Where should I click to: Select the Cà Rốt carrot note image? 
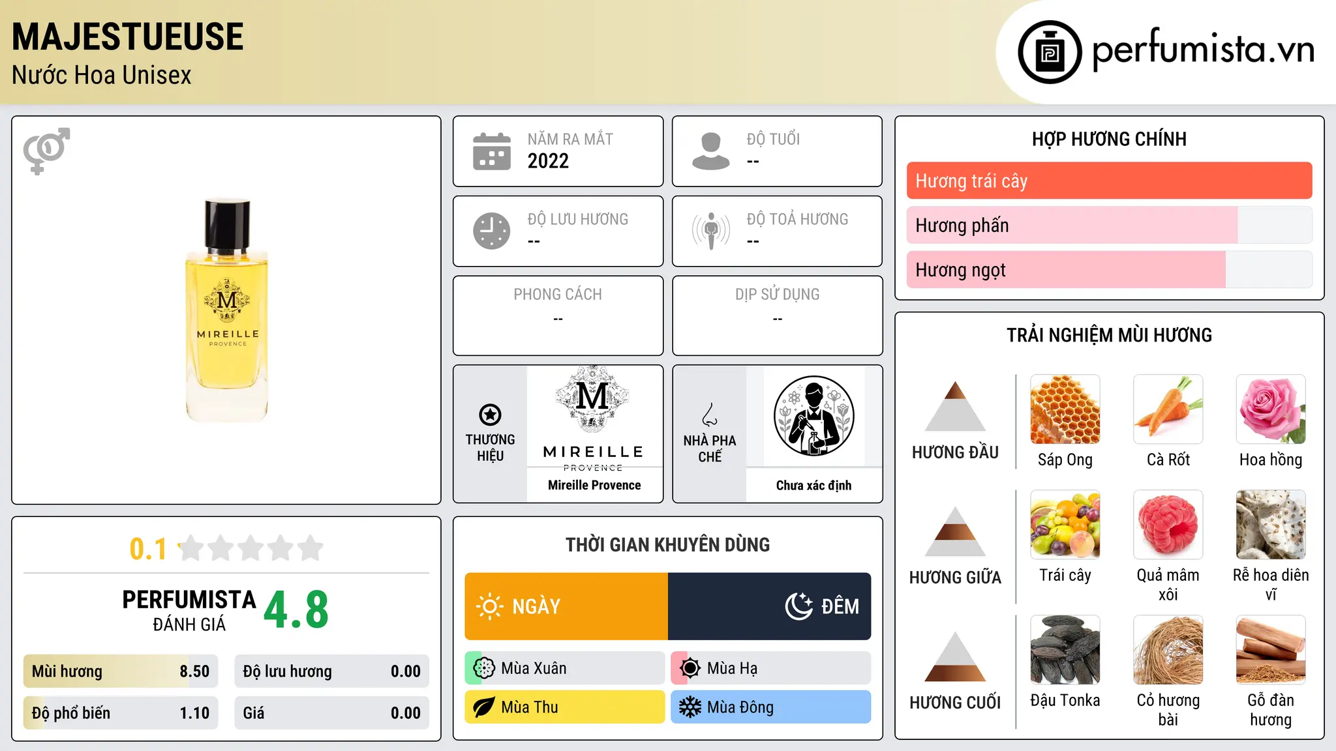(1168, 409)
